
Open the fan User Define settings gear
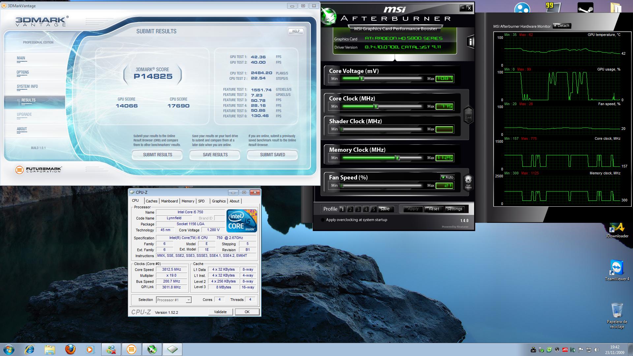pyautogui.click(x=468, y=182)
